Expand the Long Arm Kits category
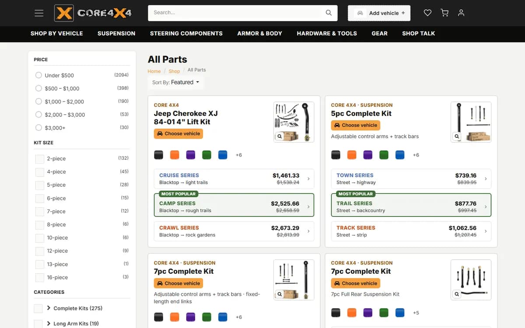The image size is (525, 328). tap(49, 324)
